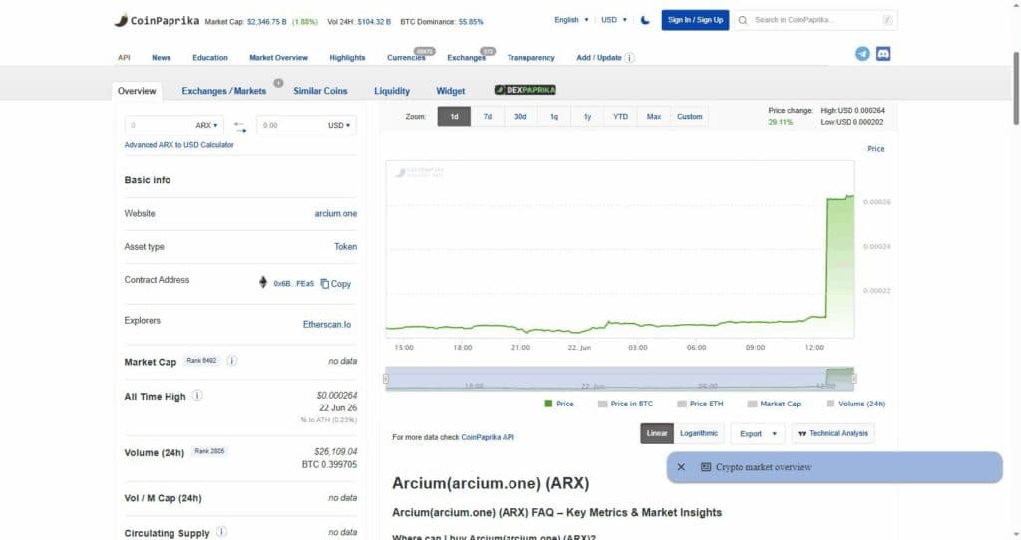Switch chart to Logarithmic scale

tap(699, 433)
